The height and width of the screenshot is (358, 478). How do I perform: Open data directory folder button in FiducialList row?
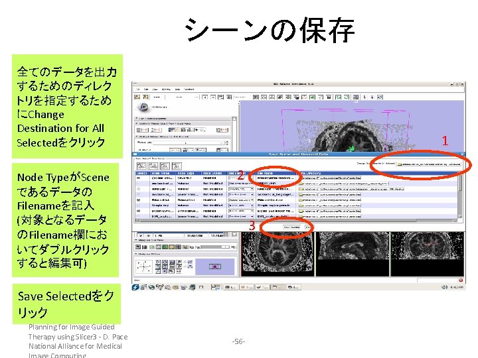pos(330,200)
